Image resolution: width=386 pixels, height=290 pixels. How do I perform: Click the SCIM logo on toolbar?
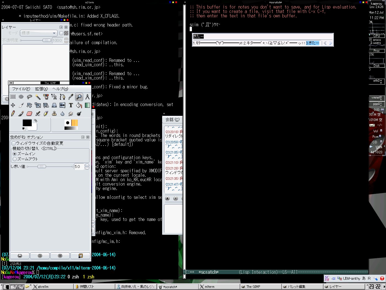pyautogui.click(x=327, y=278)
